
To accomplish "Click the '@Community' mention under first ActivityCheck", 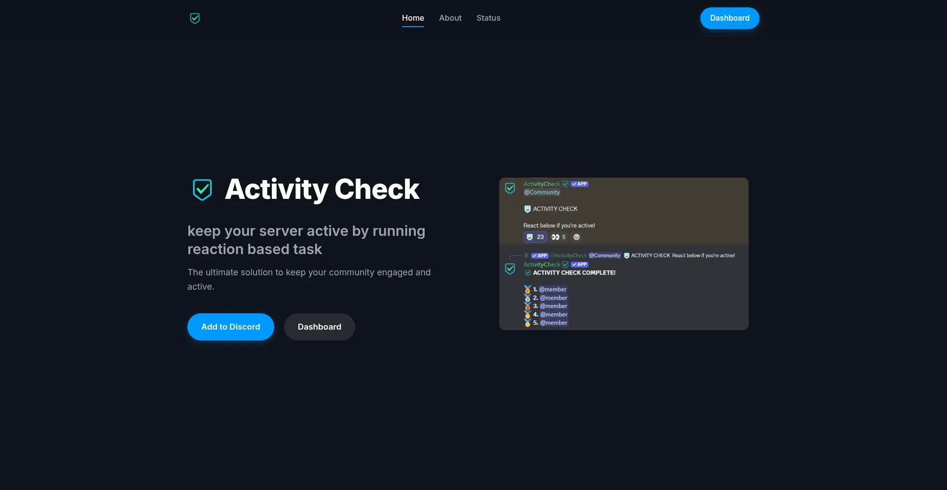I will (x=542, y=192).
